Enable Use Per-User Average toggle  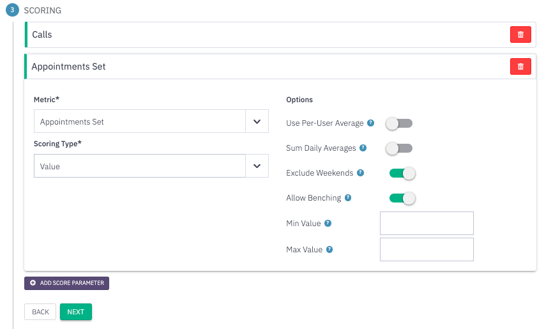pyautogui.click(x=399, y=123)
